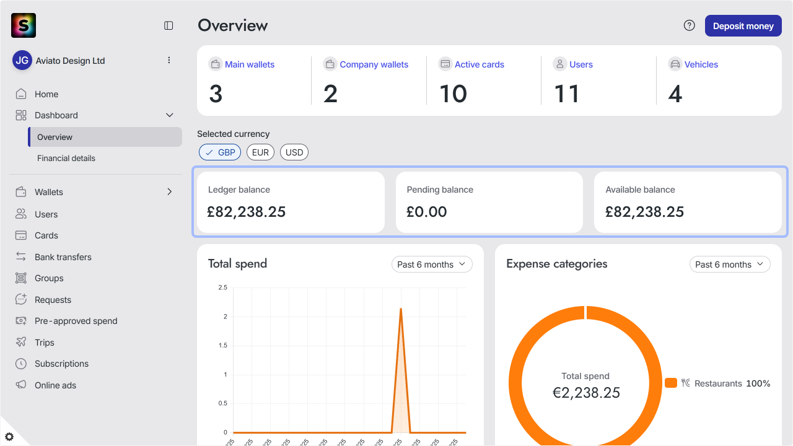This screenshot has height=446, width=793.
Task: Click the Main wallets card icon
Action: click(x=215, y=64)
